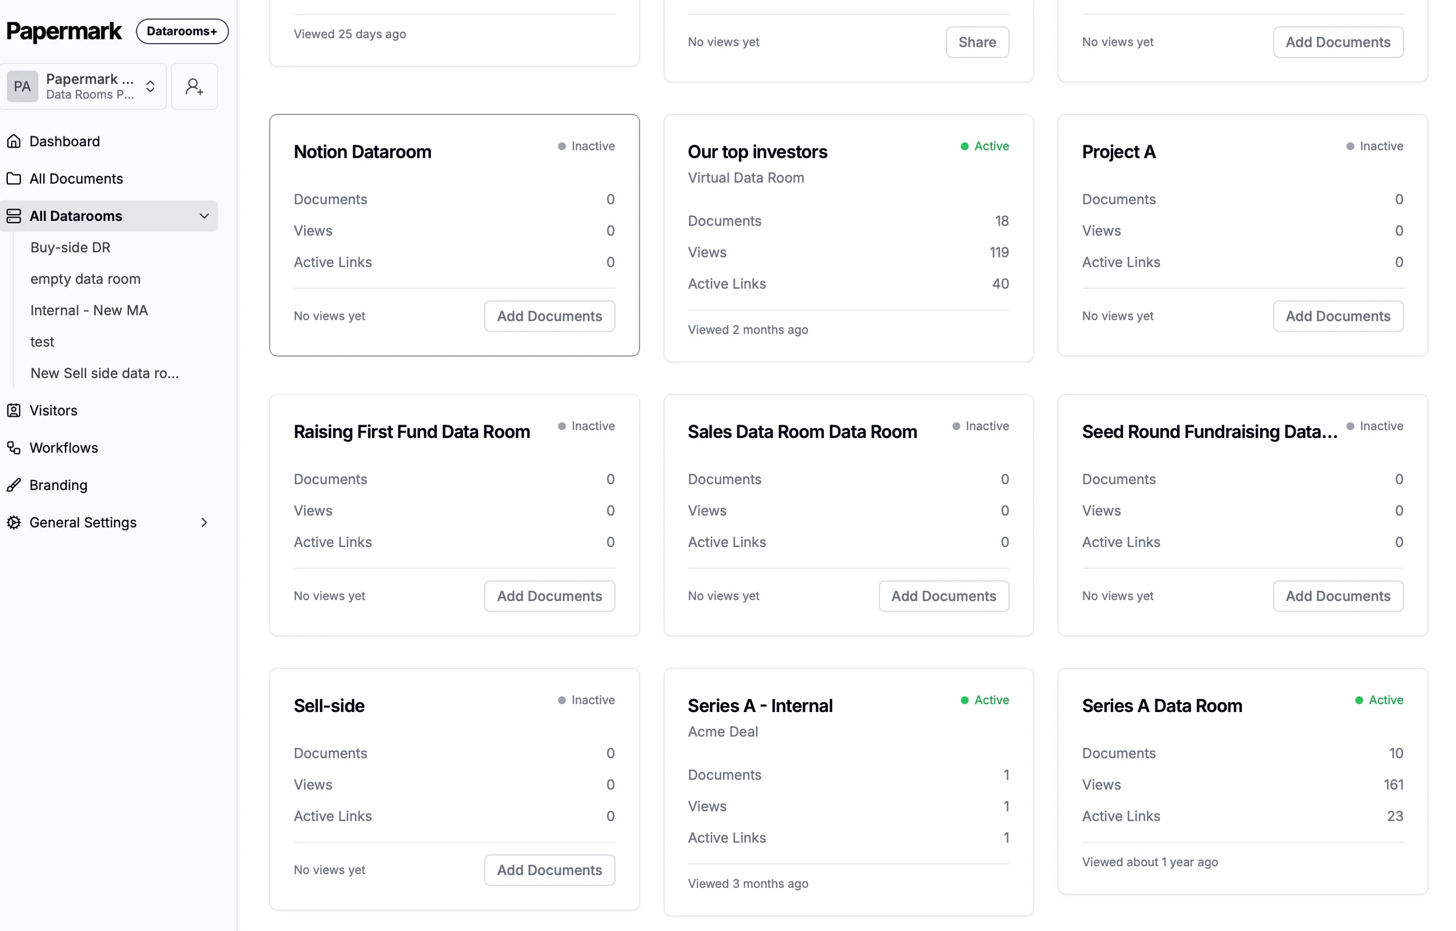
Task: Open the Notion Dataroom title
Action: click(362, 152)
